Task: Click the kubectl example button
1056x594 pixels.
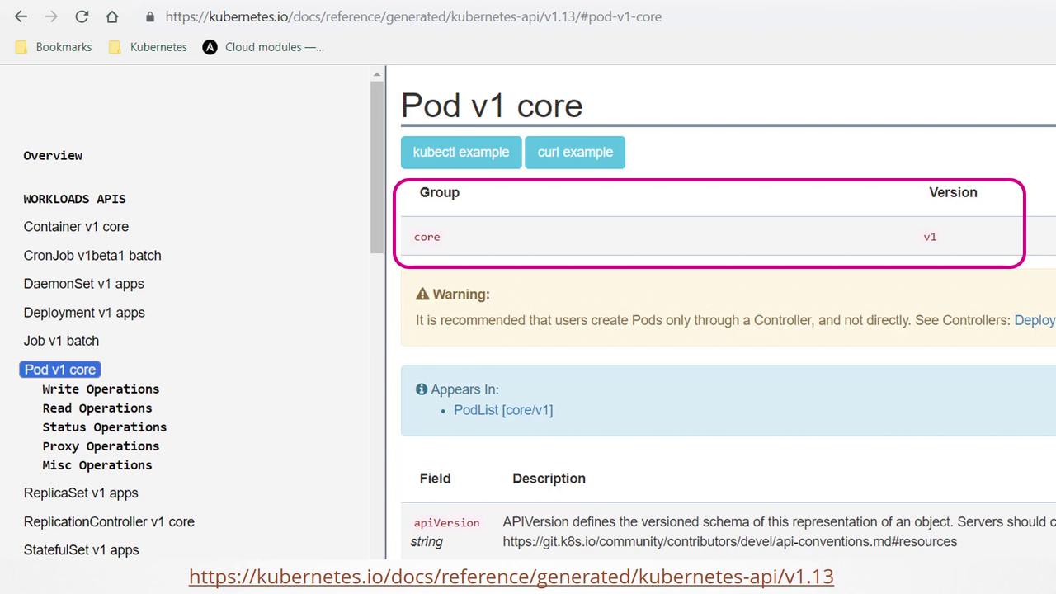Action: tap(461, 152)
